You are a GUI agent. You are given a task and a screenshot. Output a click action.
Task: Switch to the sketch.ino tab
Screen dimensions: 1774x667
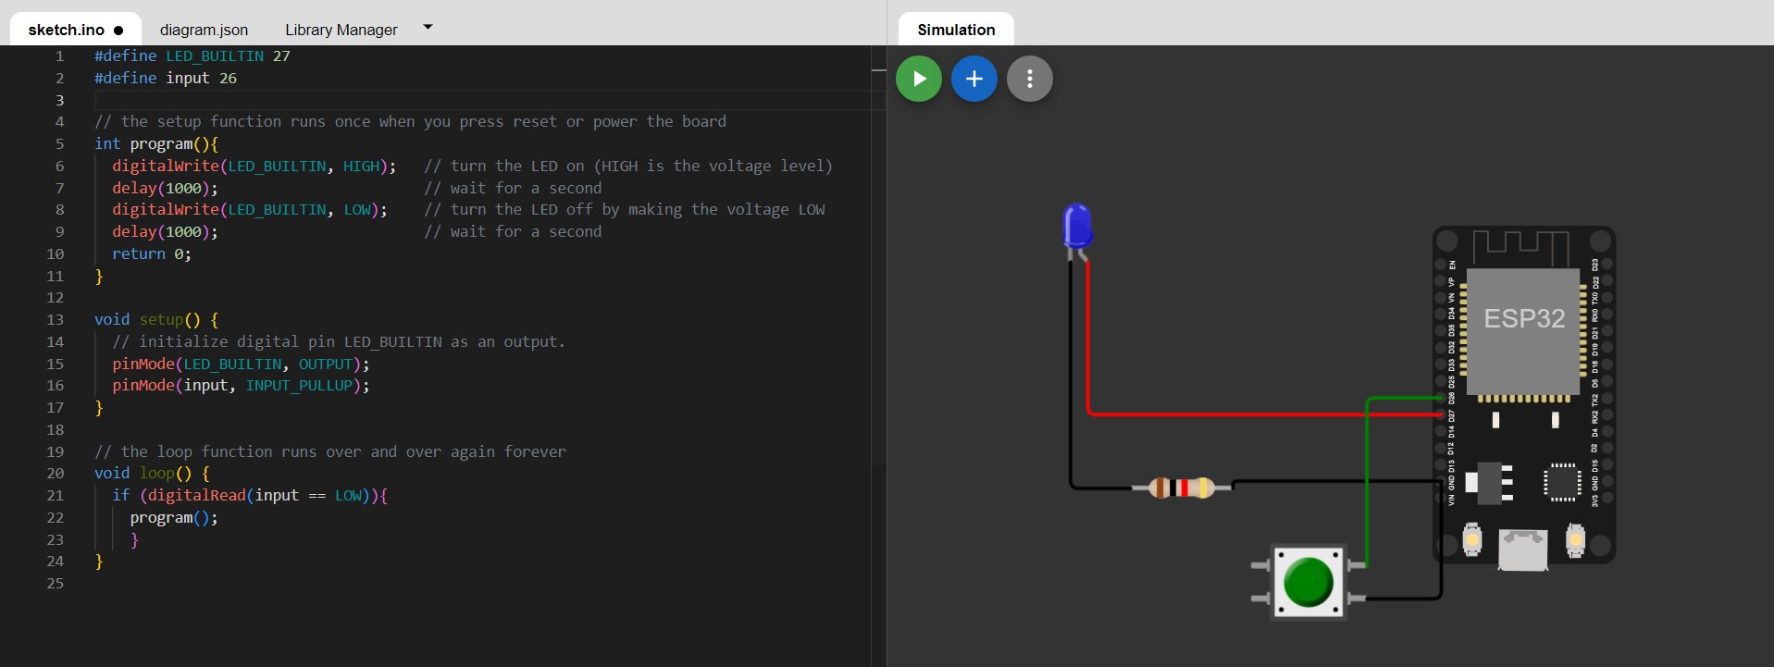tap(67, 30)
